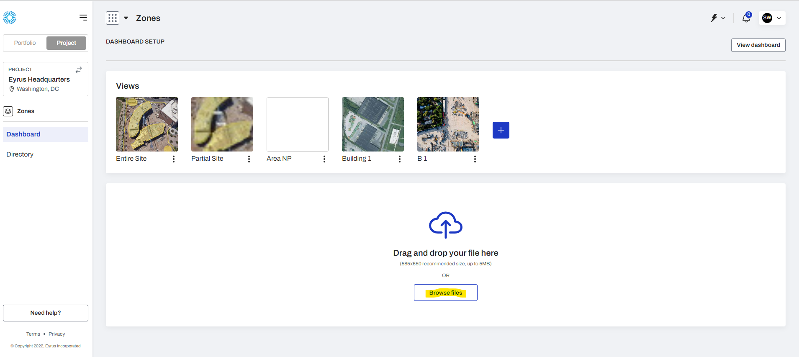Image resolution: width=799 pixels, height=357 pixels.
Task: Open the SW user account menu
Action: pyautogui.click(x=772, y=18)
